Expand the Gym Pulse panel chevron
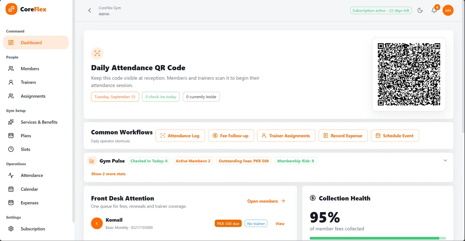The height and width of the screenshot is (241, 465). [445, 161]
